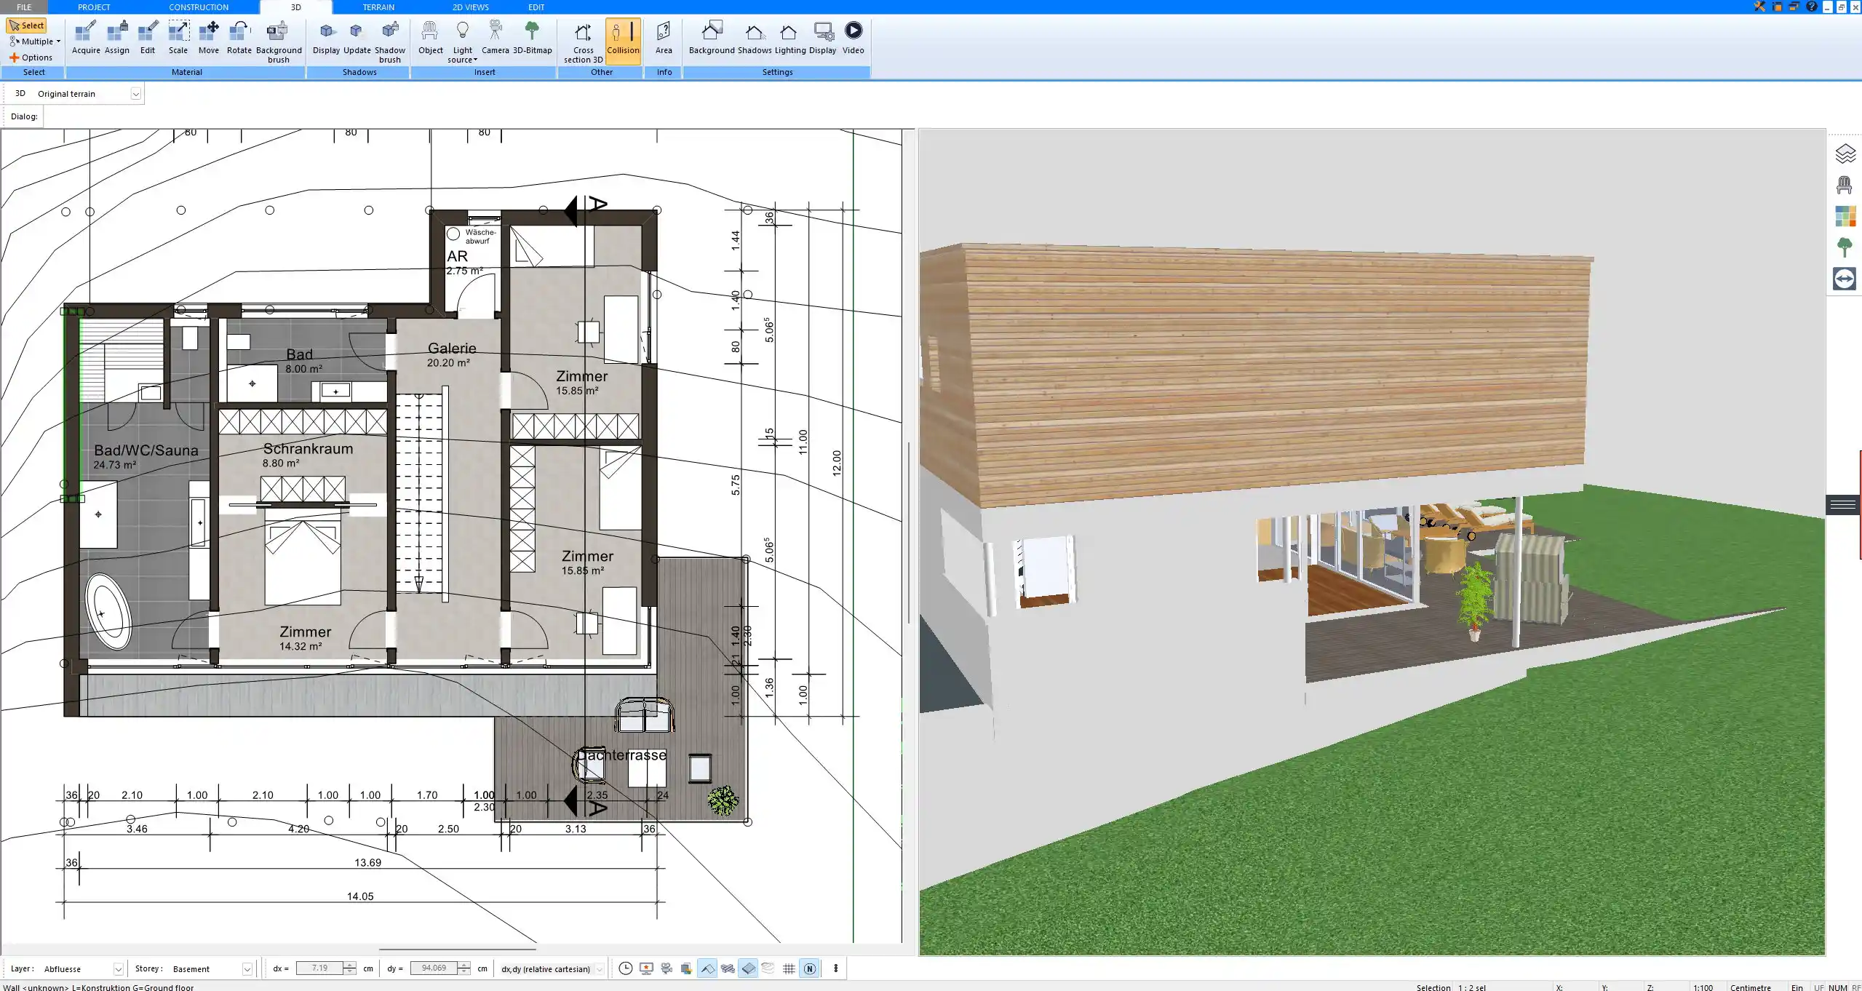
Task: Open the Area info tool
Action: [664, 38]
